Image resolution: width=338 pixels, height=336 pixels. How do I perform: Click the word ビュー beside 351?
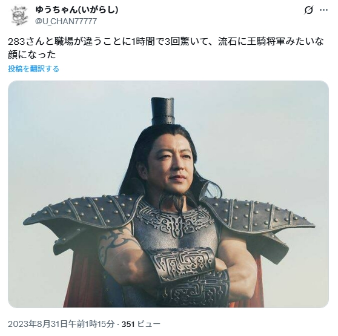coord(148,324)
